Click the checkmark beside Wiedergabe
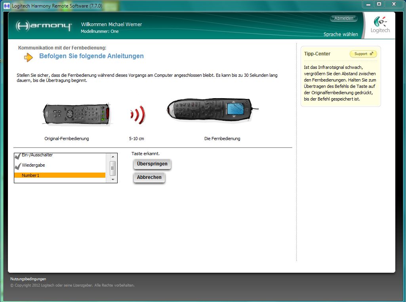The height and width of the screenshot is (302, 406). click(x=18, y=166)
